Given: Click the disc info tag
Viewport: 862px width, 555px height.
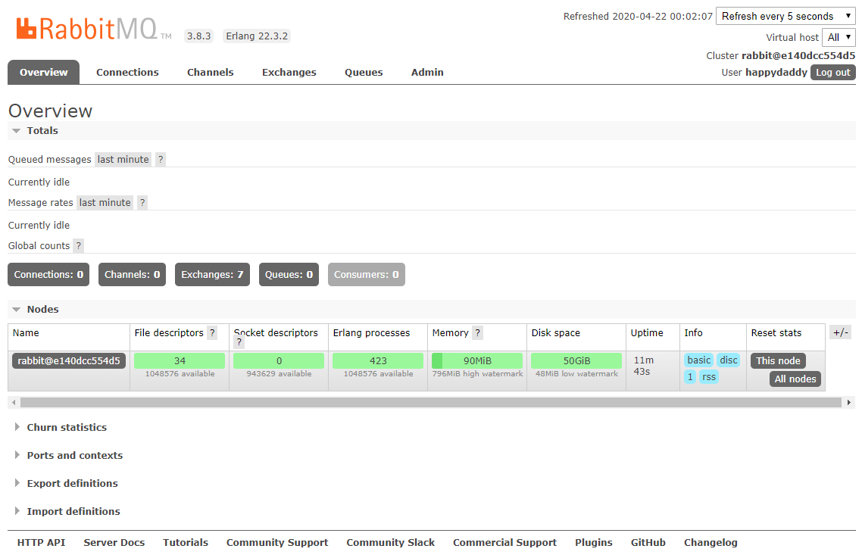Looking at the screenshot, I should pyautogui.click(x=729, y=360).
